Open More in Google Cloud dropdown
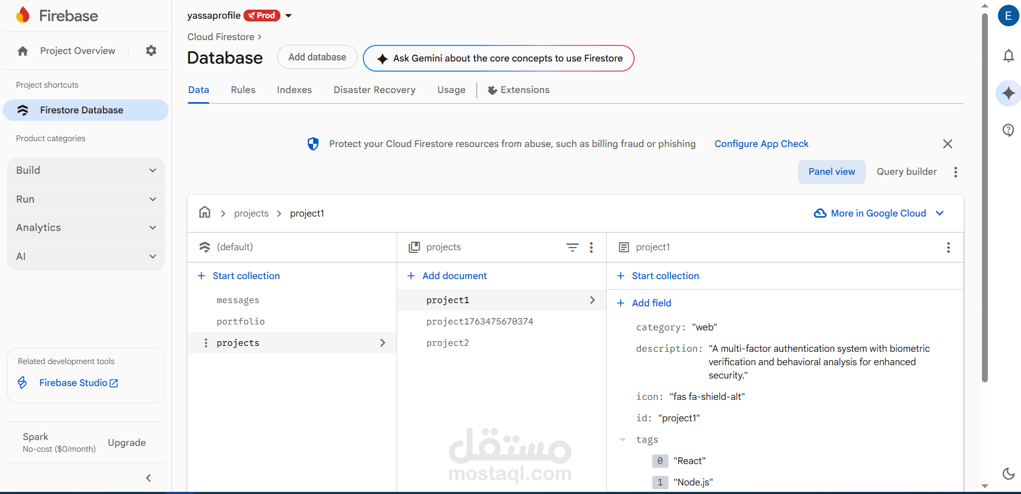This screenshot has width=1021, height=494. pos(879,213)
